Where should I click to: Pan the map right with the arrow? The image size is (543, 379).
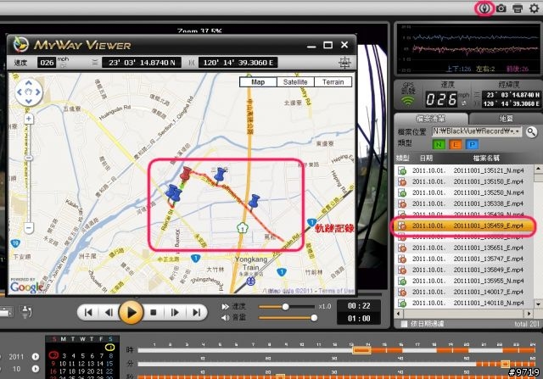coord(37,92)
